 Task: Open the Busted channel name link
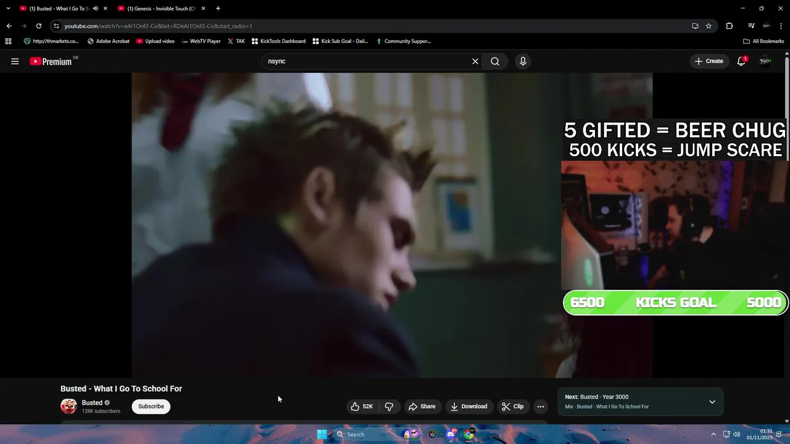92,403
